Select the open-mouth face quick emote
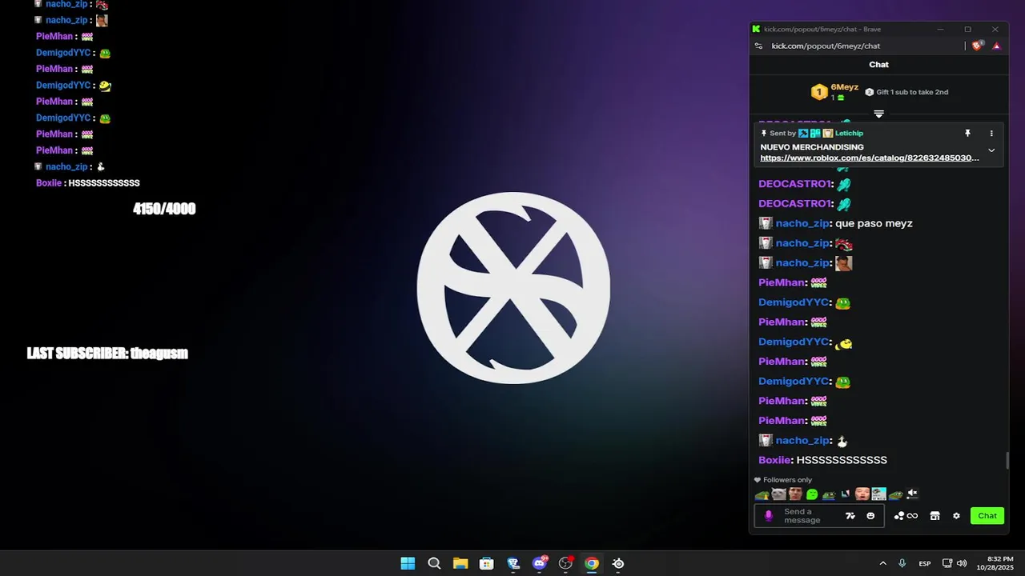 pos(862,494)
